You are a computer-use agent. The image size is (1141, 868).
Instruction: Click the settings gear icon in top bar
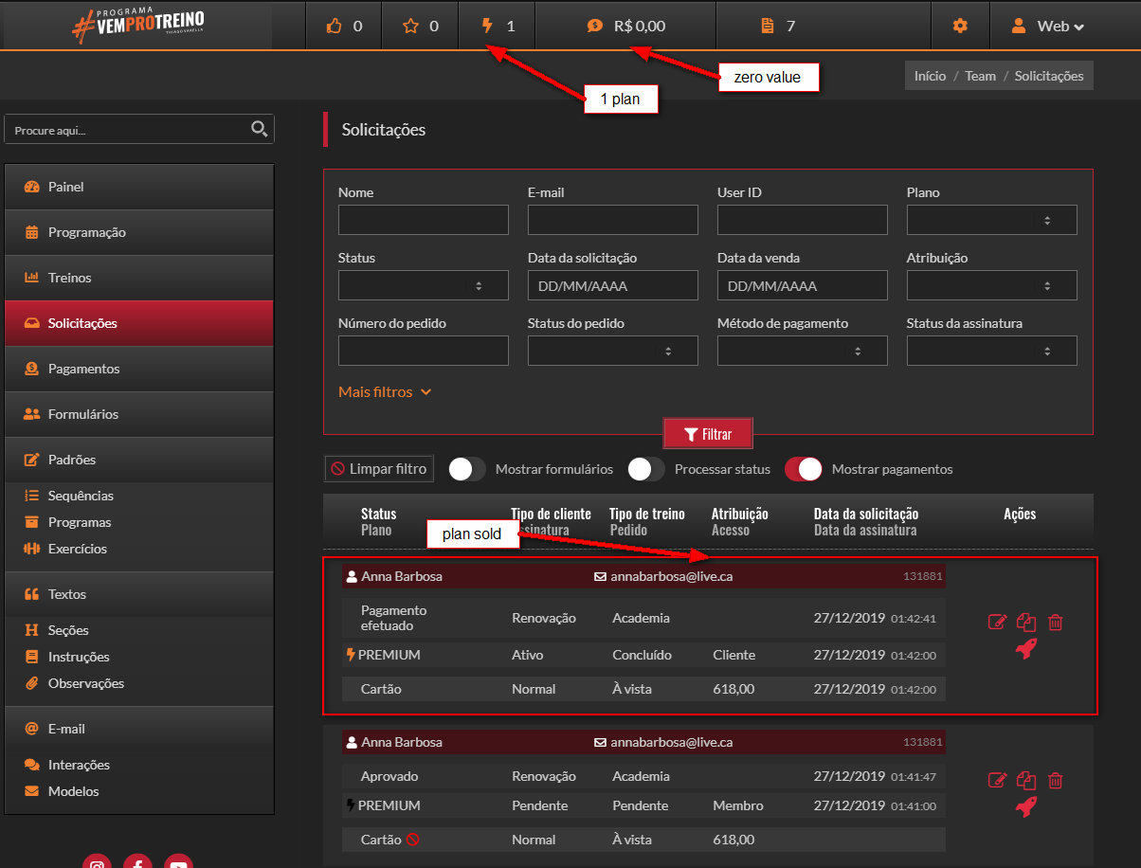pos(960,27)
